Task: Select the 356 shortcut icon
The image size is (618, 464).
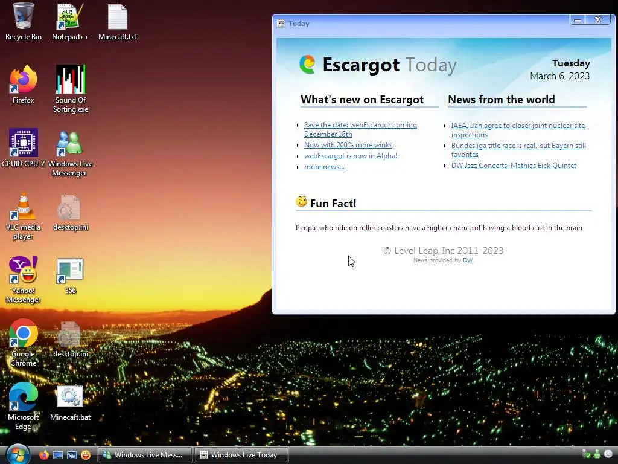Action: (70, 275)
